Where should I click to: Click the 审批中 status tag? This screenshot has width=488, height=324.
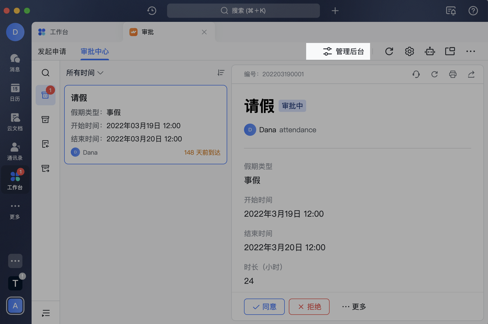(292, 106)
